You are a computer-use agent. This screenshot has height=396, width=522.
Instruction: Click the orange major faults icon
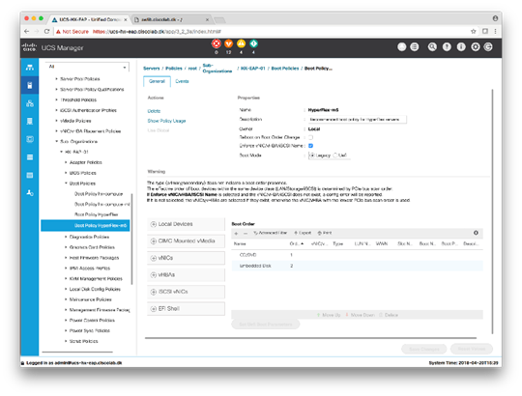229,43
